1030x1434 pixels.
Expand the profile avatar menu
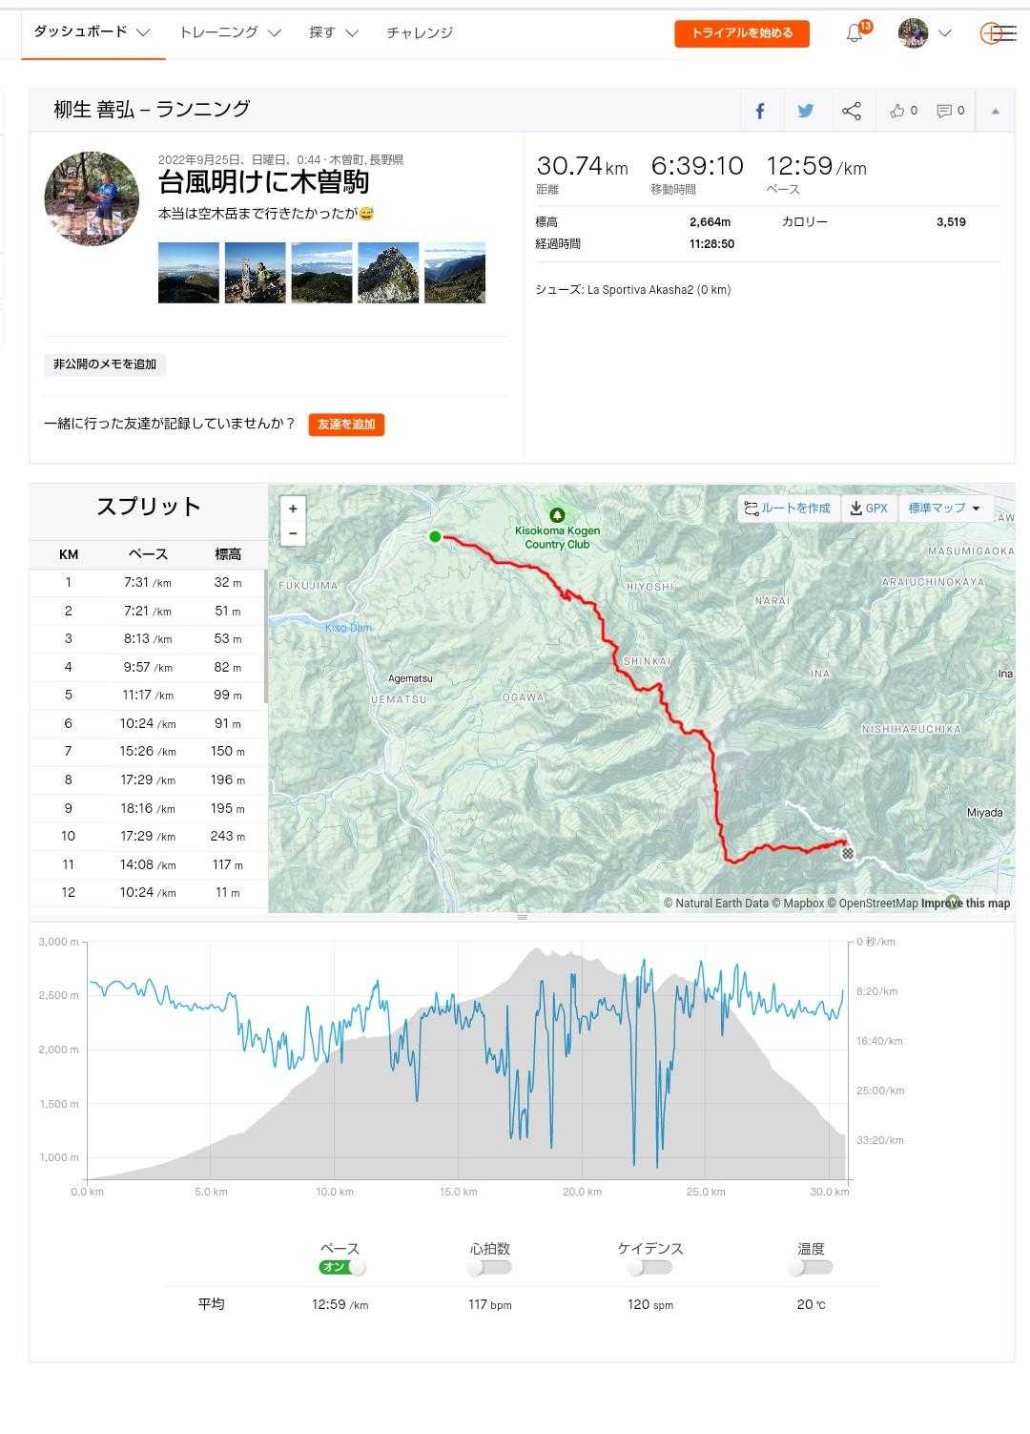(x=924, y=33)
